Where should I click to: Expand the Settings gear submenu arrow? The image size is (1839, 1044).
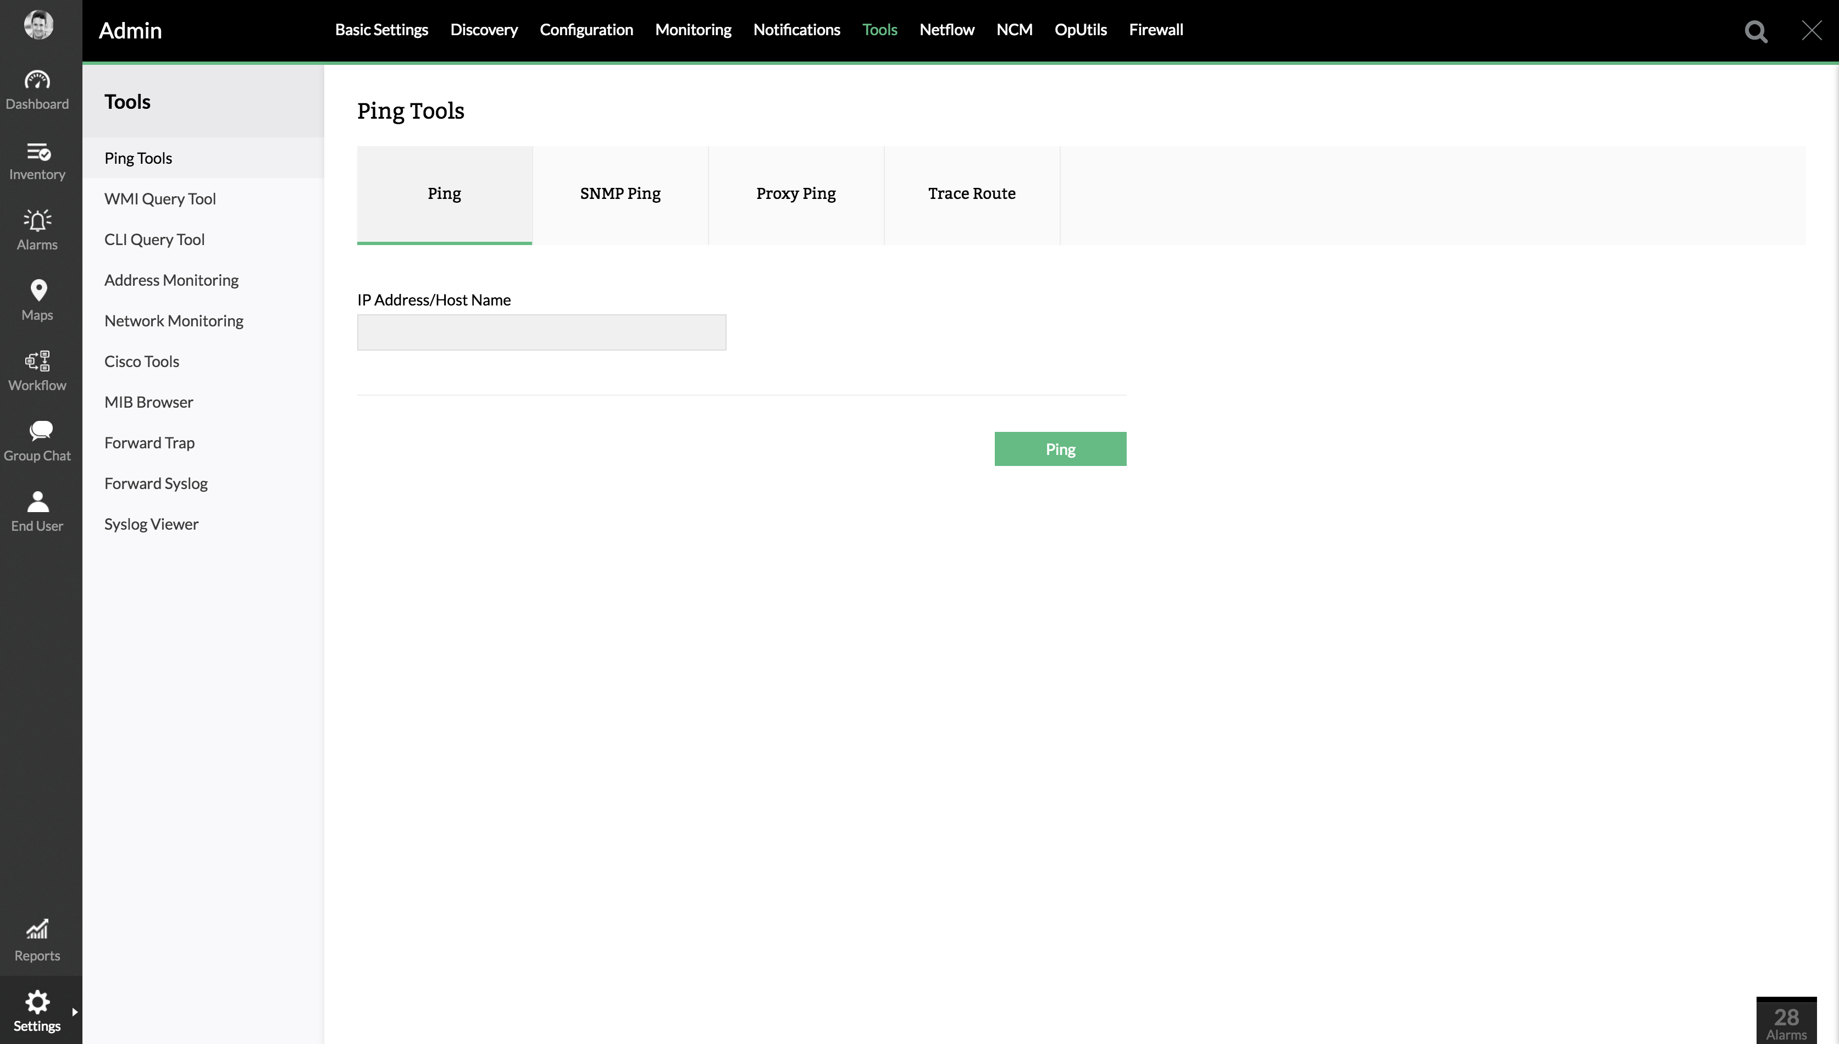75,1012
